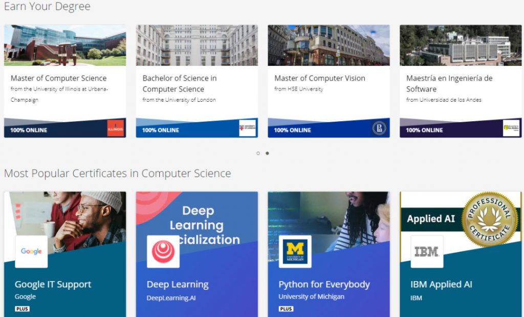
Task: Click 100% ONLINE on University of London card
Action: (160, 130)
